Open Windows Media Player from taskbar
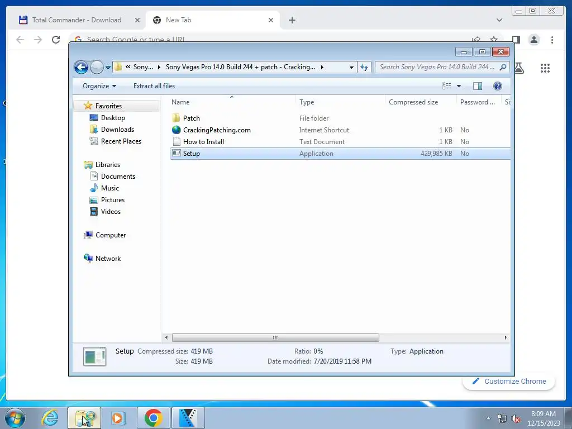572x429 pixels. [117, 418]
